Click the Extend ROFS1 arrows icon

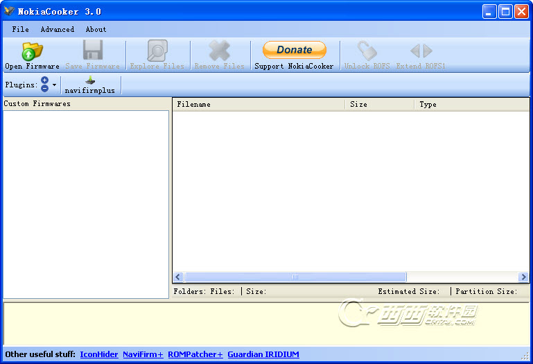[421, 51]
